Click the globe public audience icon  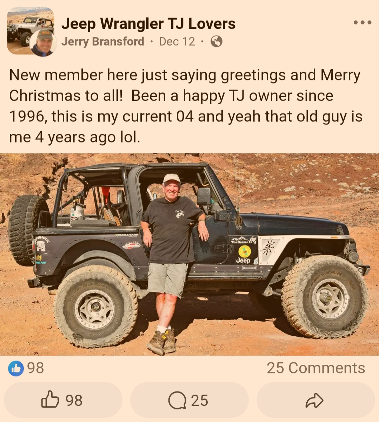coord(216,42)
